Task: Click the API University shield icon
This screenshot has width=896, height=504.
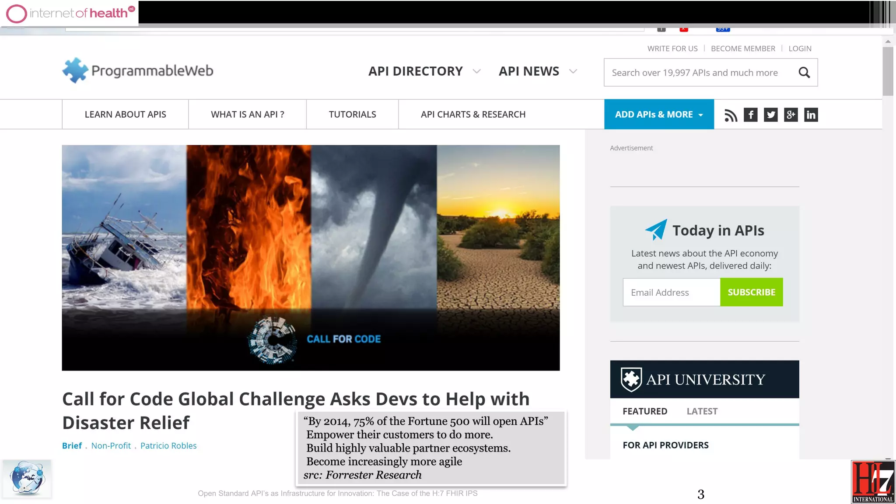Action: tap(631, 379)
